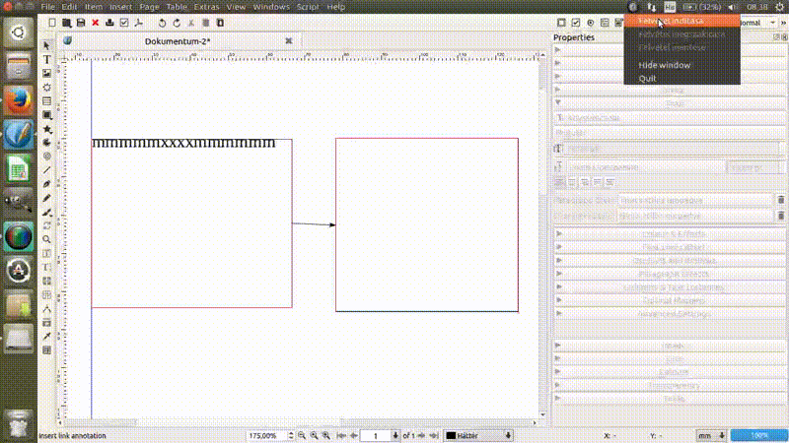Image resolution: width=789 pixels, height=443 pixels.
Task: Click the Undo arrow icon
Action: click(x=162, y=22)
